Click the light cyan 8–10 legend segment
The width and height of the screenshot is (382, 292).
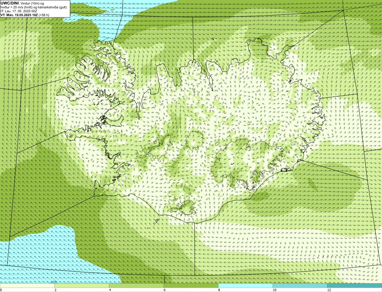[x=246, y=286]
